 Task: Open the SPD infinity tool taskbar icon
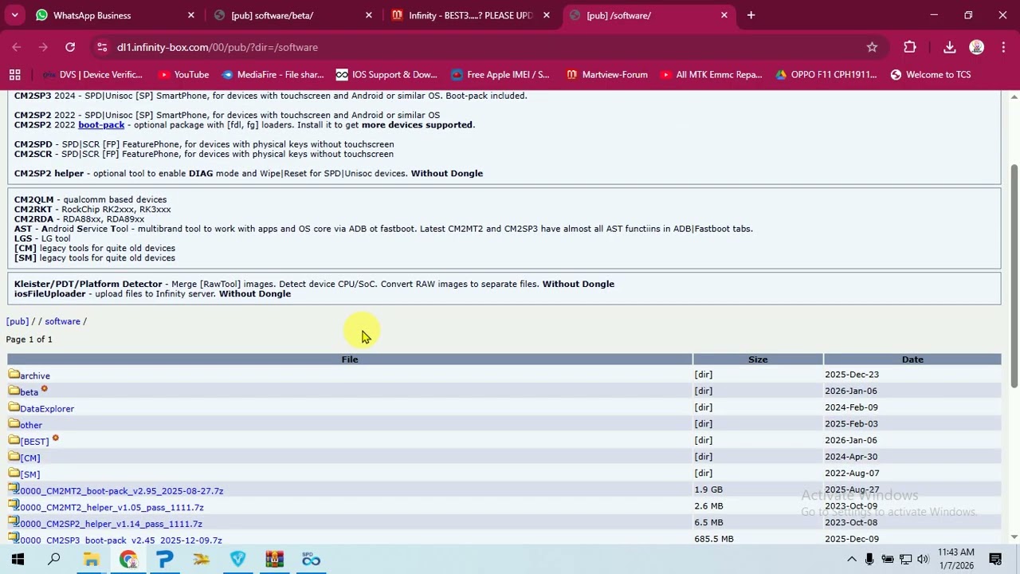pyautogui.click(x=311, y=560)
